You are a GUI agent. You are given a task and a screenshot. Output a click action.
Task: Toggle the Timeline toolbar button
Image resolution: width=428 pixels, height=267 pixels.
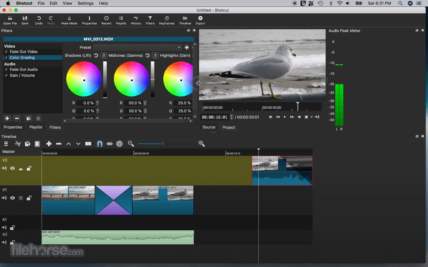pos(185,20)
